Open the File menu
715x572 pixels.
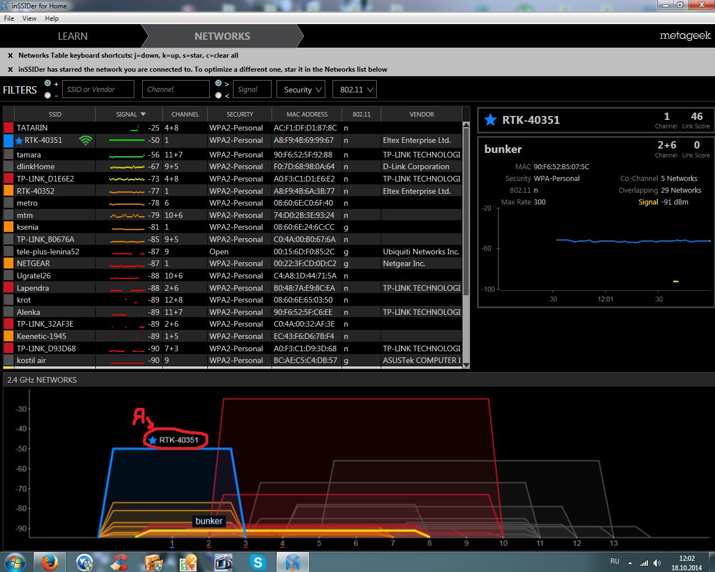coord(9,18)
